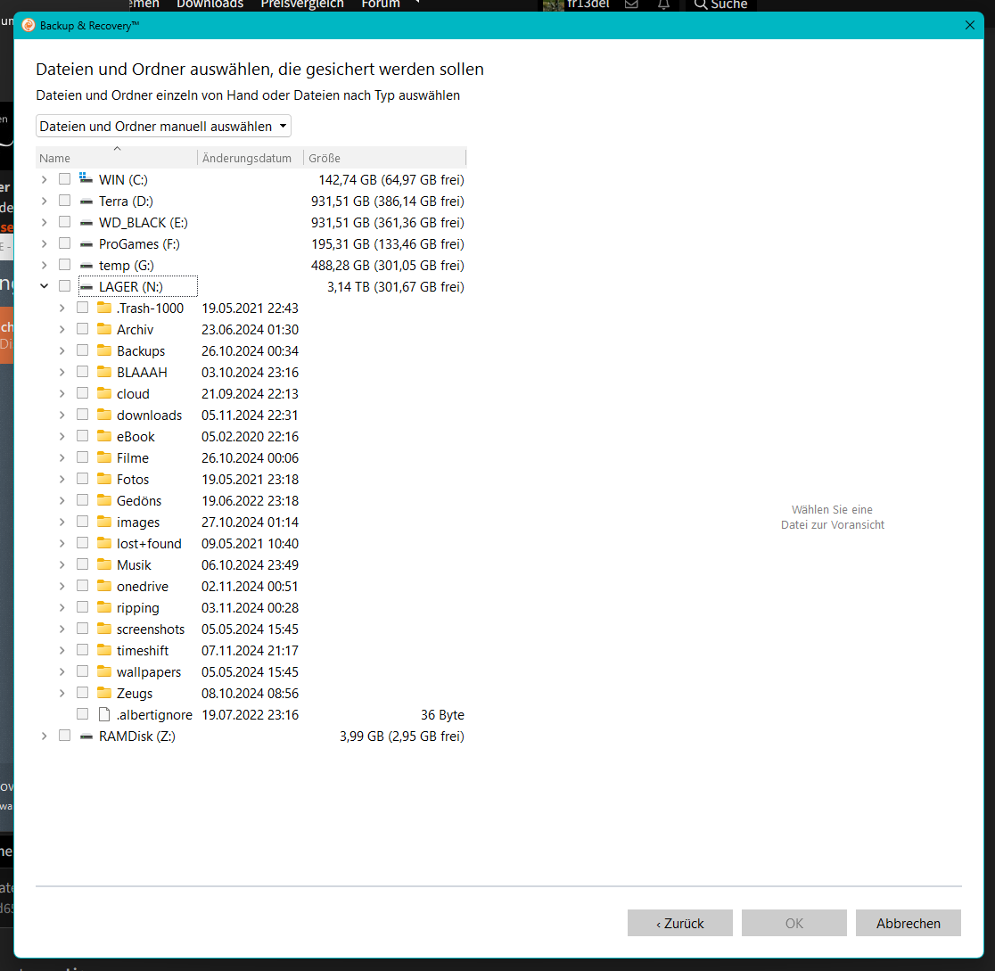
Task: Open the envelope icon in the top bar
Action: click(x=631, y=4)
